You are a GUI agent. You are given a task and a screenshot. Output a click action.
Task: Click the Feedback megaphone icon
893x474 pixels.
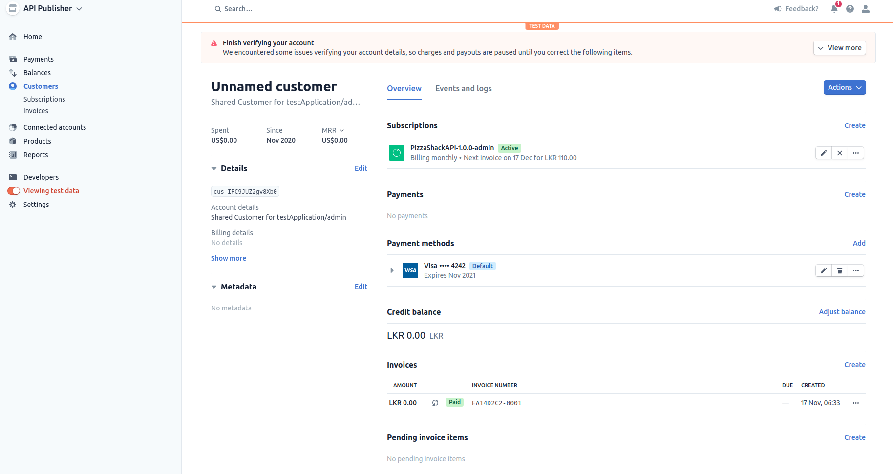pyautogui.click(x=777, y=8)
